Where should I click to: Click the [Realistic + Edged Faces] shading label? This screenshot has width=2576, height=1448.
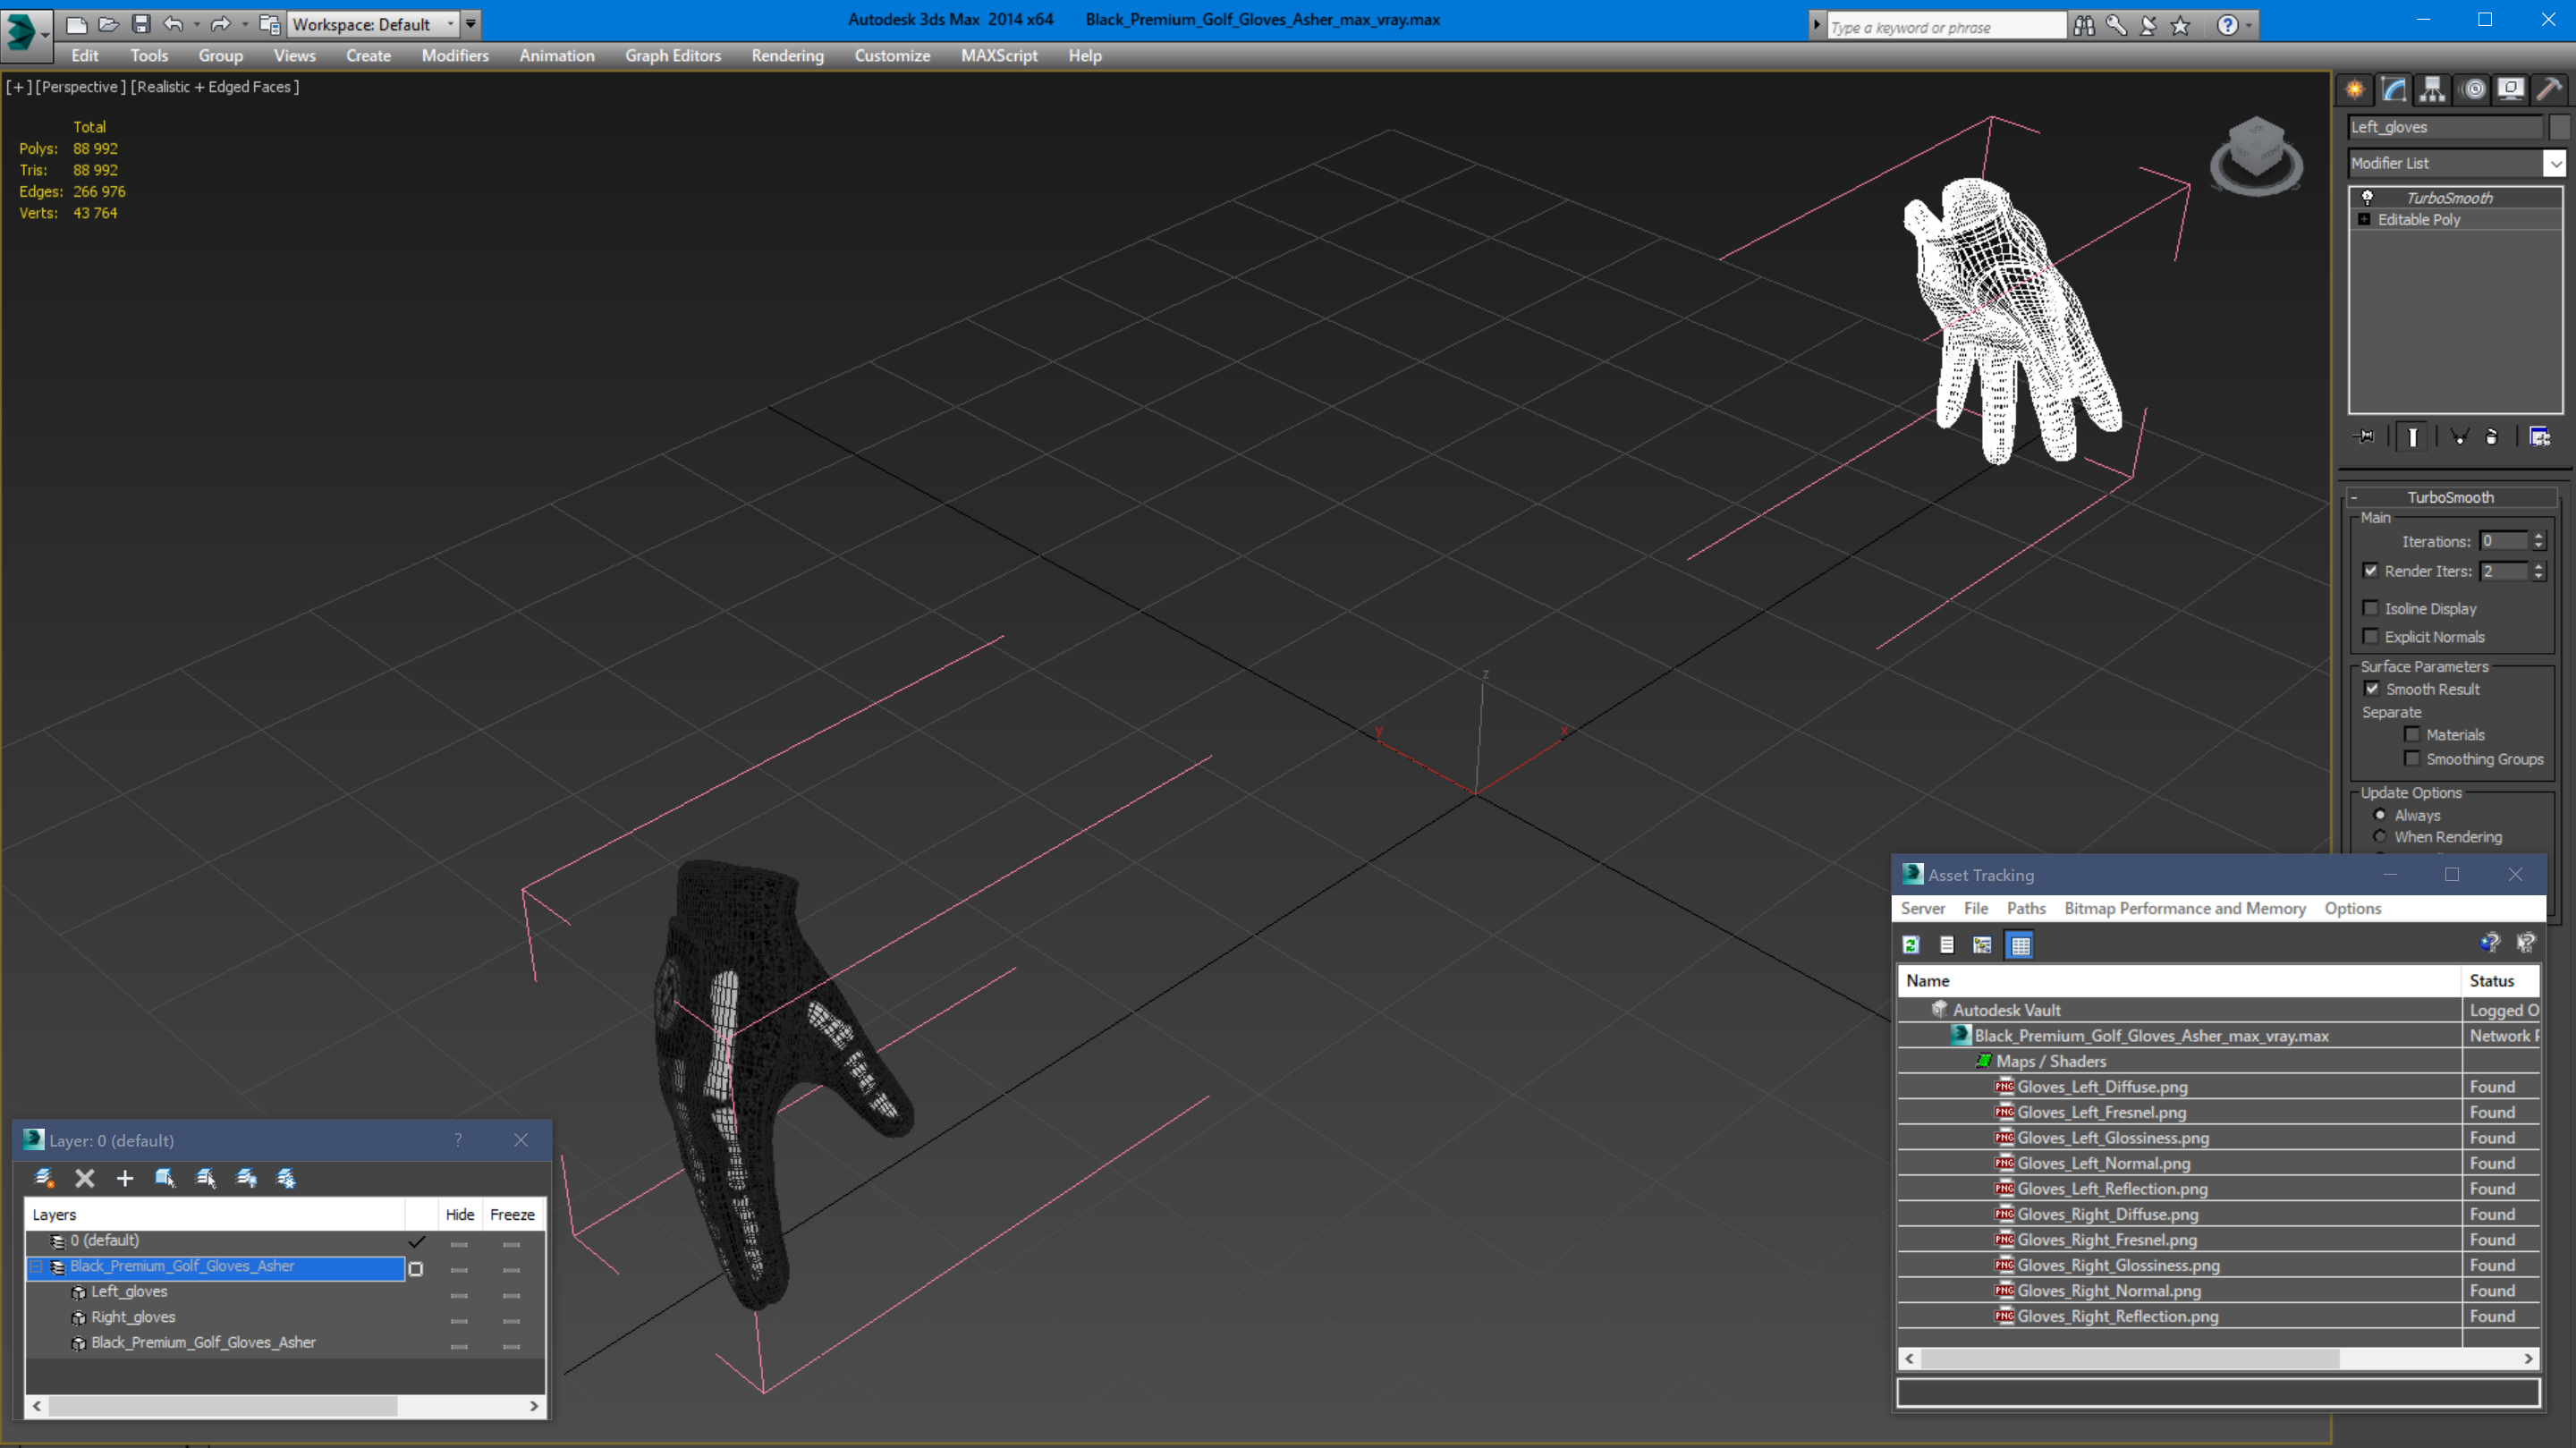215,87
